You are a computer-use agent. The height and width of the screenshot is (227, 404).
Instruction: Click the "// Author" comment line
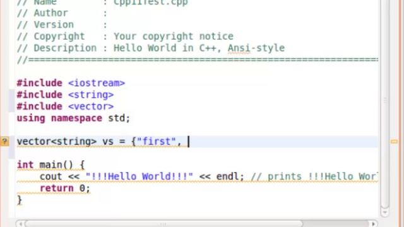pyautogui.click(x=62, y=13)
